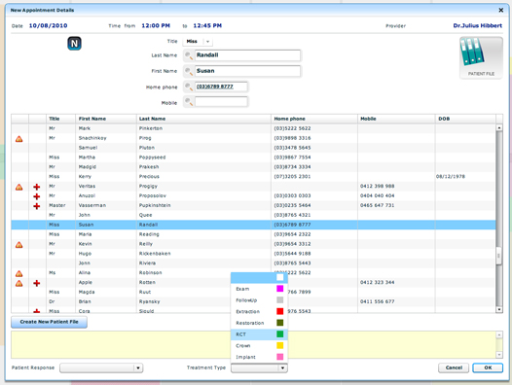This screenshot has height=385, width=512.
Task: Confirm with the OK button
Action: tap(488, 367)
